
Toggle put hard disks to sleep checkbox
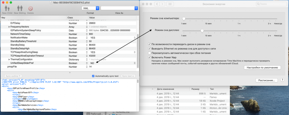[149, 44]
